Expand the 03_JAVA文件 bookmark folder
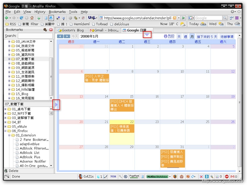Screen dimensions: 247x185 (x=9, y=41)
